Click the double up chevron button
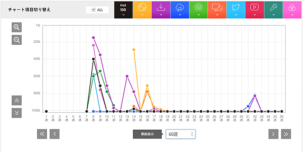This screenshot has height=152, width=303. (x=17, y=100)
